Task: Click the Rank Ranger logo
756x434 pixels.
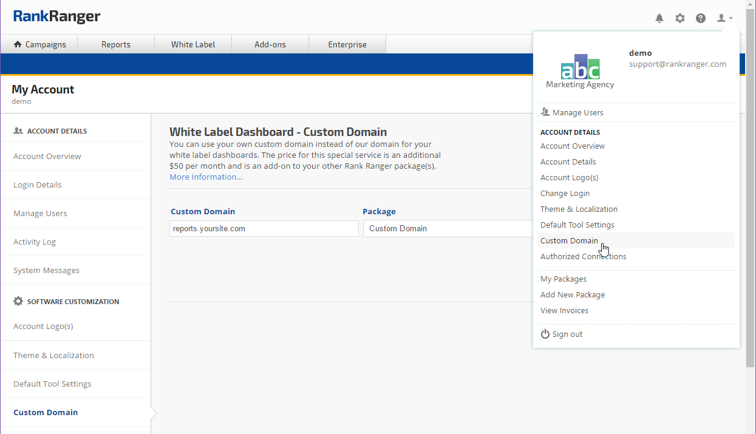Action: click(x=56, y=16)
